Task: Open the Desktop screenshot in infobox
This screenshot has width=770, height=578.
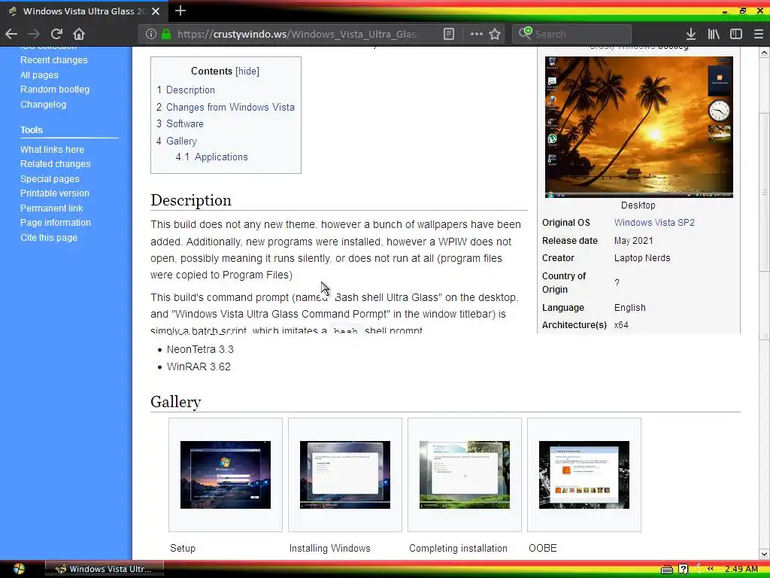Action: (x=639, y=126)
